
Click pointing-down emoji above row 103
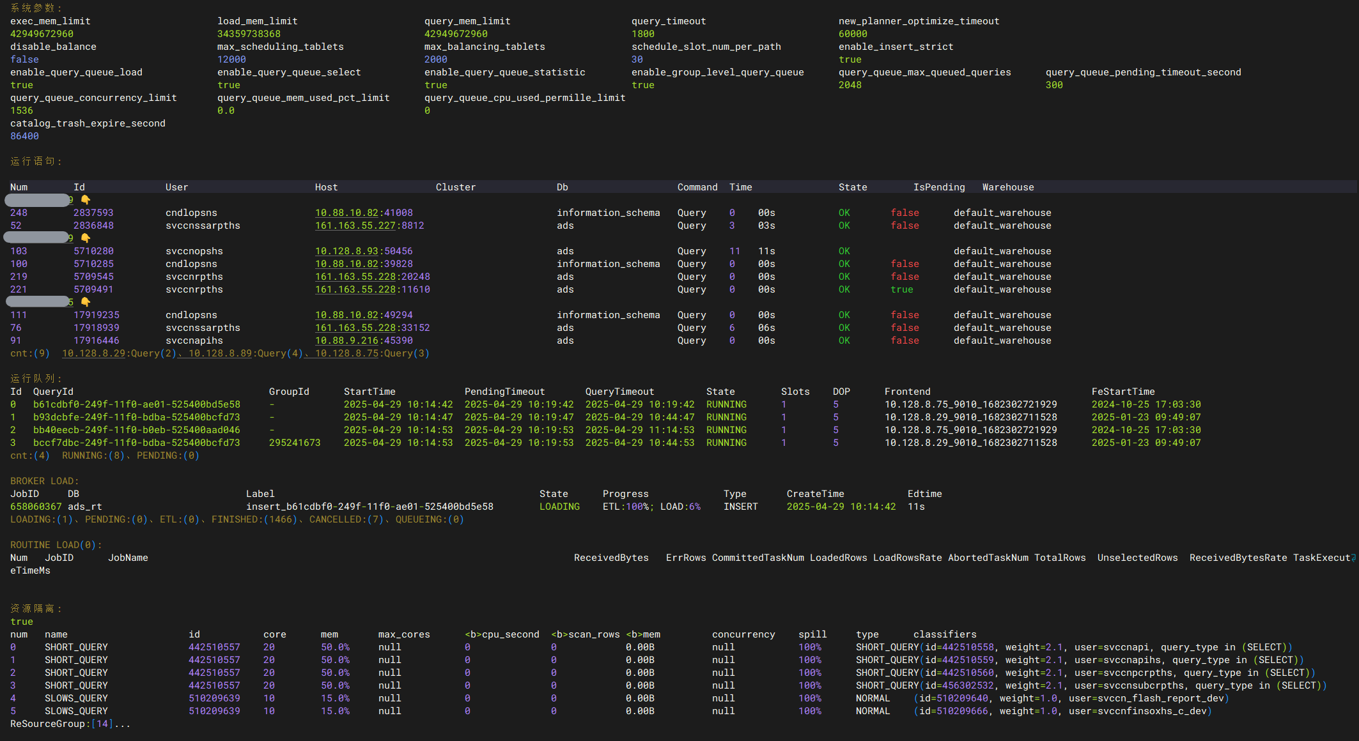pyautogui.click(x=86, y=238)
